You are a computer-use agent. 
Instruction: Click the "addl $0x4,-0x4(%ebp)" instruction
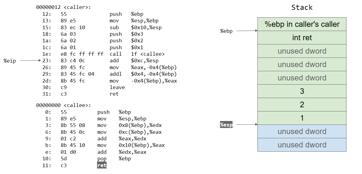[x=143, y=74]
